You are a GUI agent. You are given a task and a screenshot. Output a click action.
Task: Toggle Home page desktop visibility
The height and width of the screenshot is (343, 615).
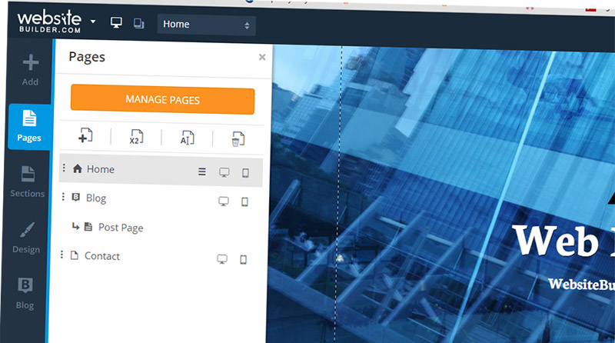(x=224, y=172)
